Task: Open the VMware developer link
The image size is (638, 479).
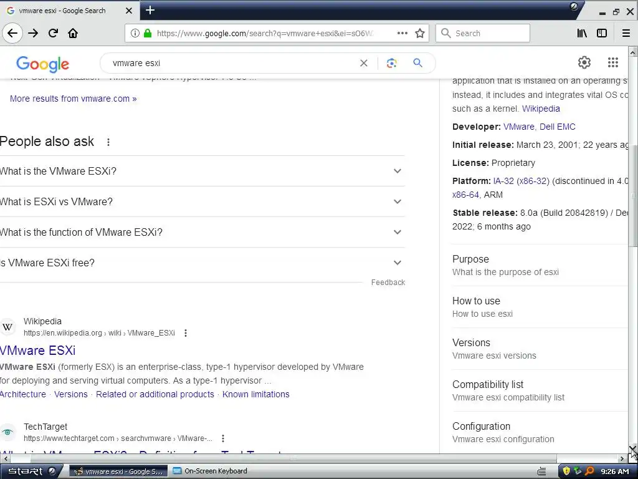Action: pyautogui.click(x=519, y=127)
